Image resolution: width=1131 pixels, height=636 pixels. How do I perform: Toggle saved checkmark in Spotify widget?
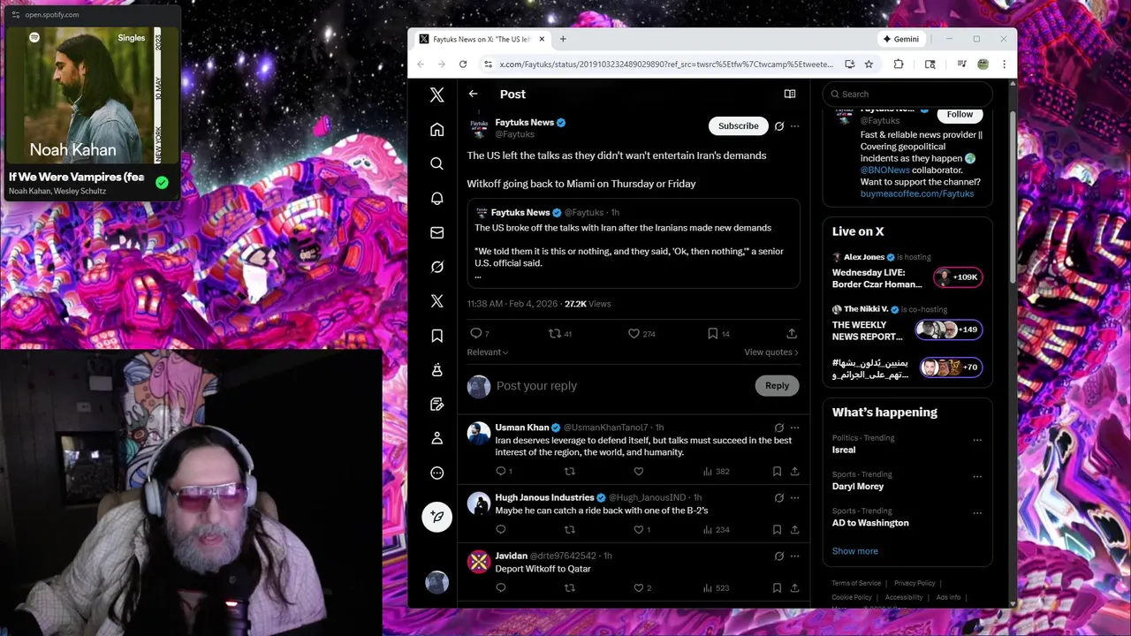(162, 183)
